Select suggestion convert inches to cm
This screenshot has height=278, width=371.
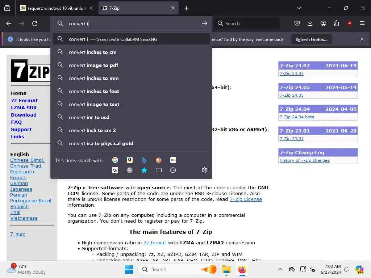point(131,52)
